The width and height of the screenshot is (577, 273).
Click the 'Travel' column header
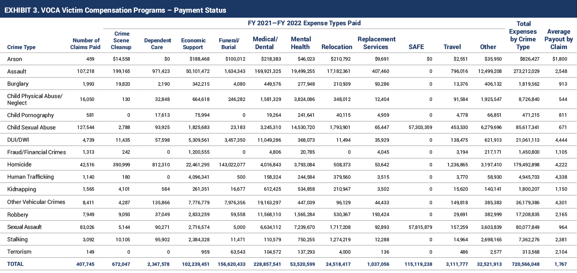point(452,47)
